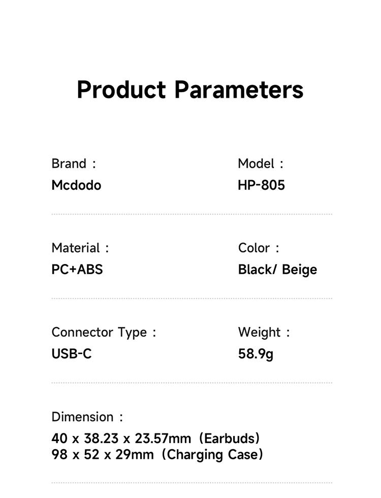
Task: Click the word Beige in color value
Action: (299, 270)
